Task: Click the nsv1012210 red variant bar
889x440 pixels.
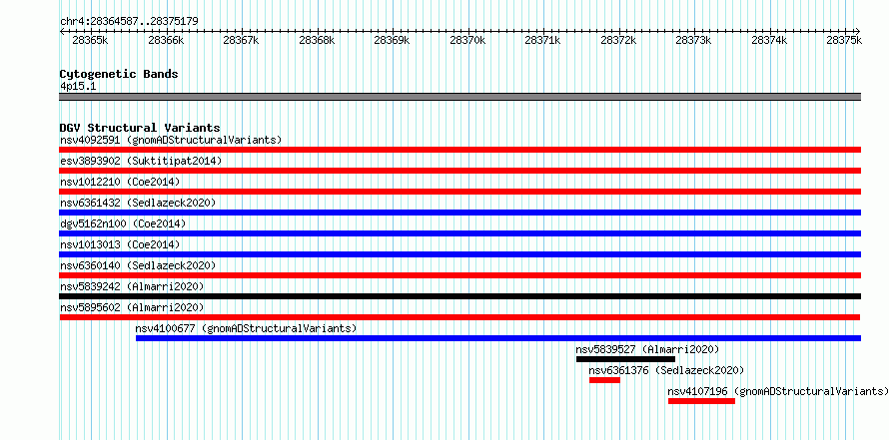Action: point(459,192)
